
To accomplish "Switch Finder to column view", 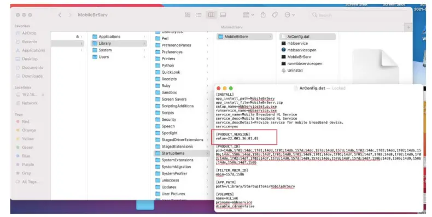I will point(211,15).
